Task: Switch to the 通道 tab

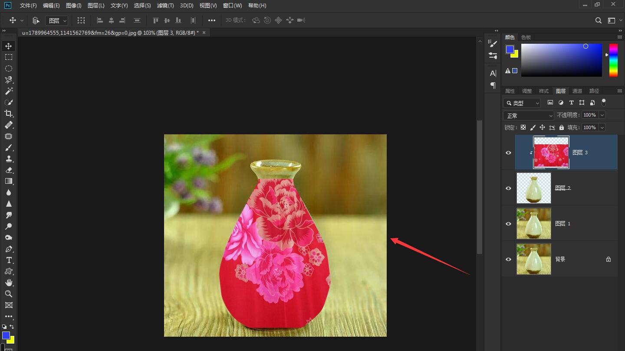Action: pyautogui.click(x=577, y=91)
